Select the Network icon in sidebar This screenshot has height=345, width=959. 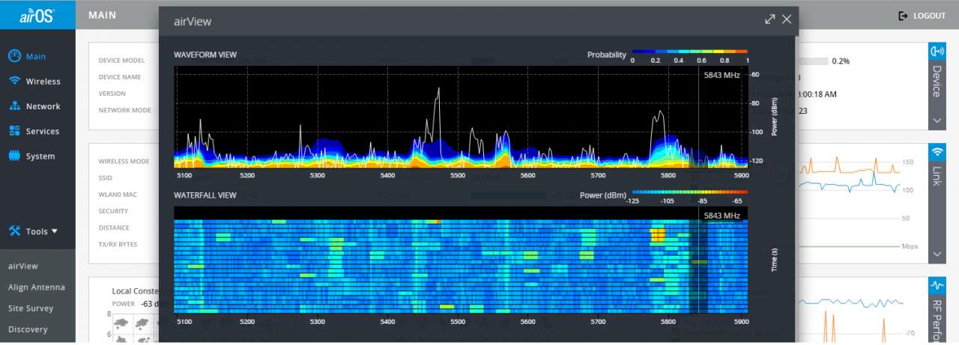14,106
